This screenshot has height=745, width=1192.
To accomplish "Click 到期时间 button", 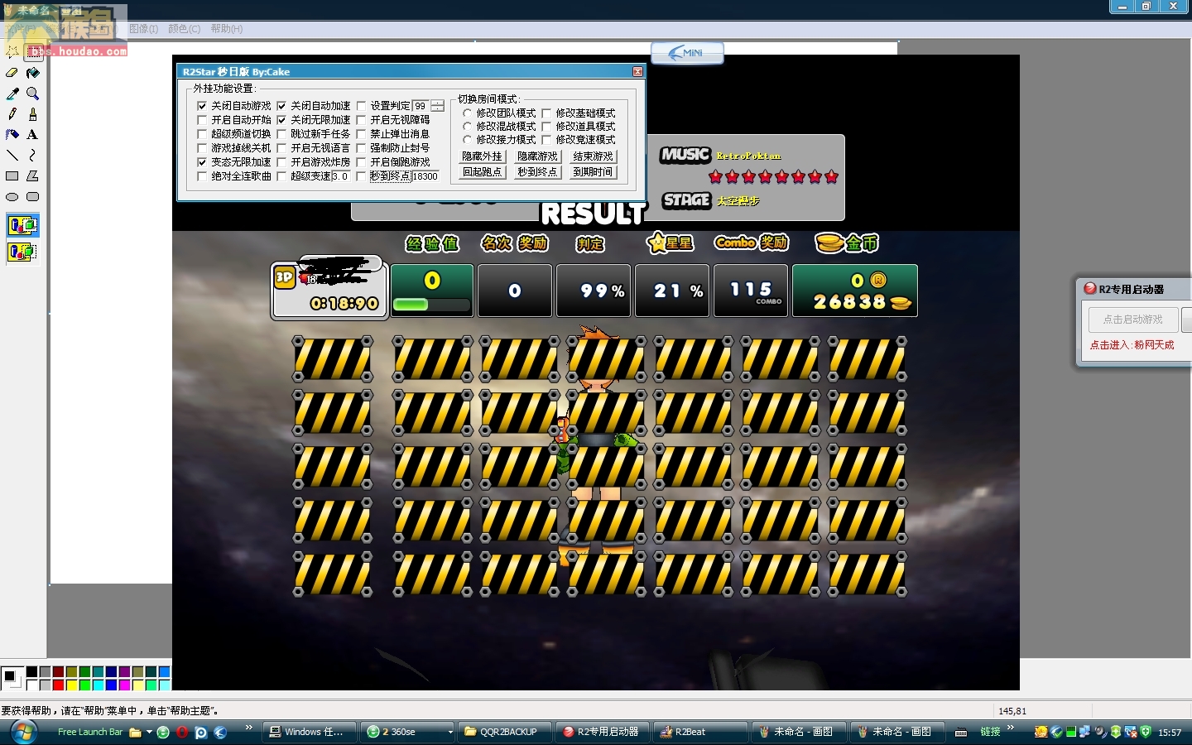I will tap(594, 172).
